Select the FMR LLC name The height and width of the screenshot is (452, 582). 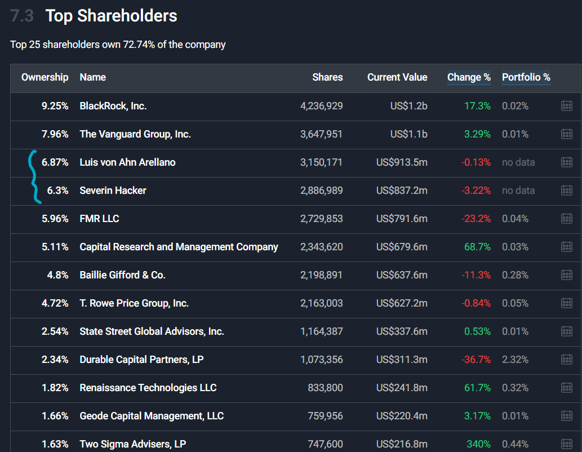[100, 219]
